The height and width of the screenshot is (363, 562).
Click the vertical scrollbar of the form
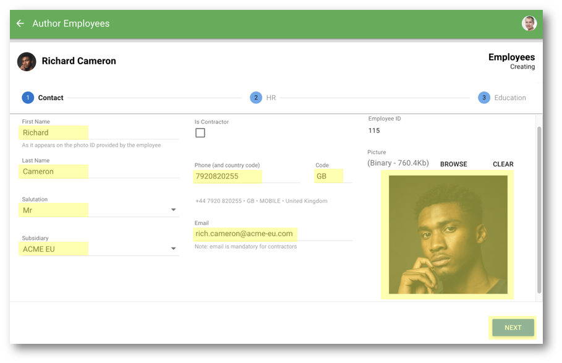[x=539, y=210]
